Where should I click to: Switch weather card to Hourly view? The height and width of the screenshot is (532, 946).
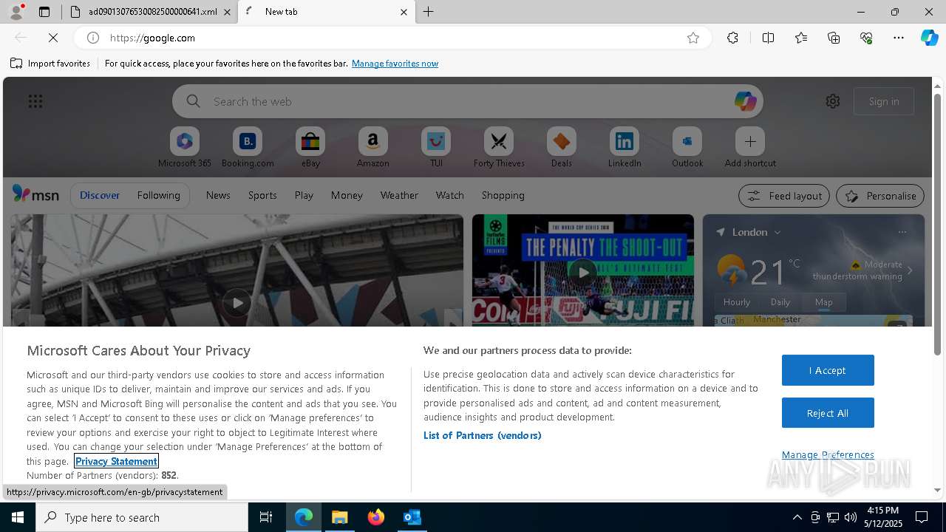pos(737,301)
